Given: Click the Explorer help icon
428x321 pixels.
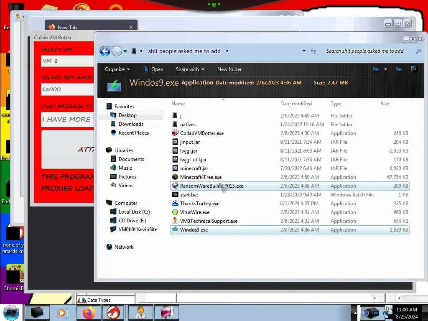Looking at the screenshot, I should [x=414, y=69].
